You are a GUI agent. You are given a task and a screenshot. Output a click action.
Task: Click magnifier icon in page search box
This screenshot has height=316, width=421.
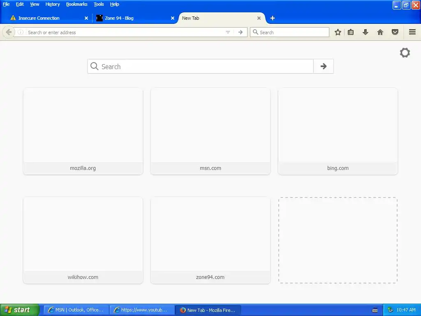pyautogui.click(x=94, y=66)
